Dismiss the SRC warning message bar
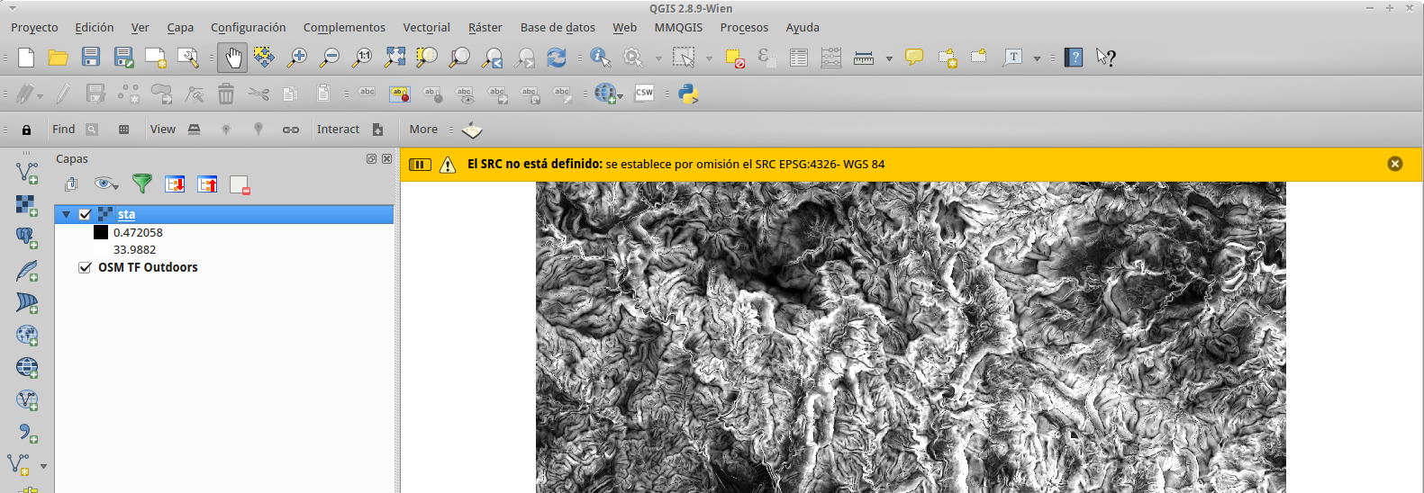This screenshot has height=493, width=1424. [x=1395, y=164]
